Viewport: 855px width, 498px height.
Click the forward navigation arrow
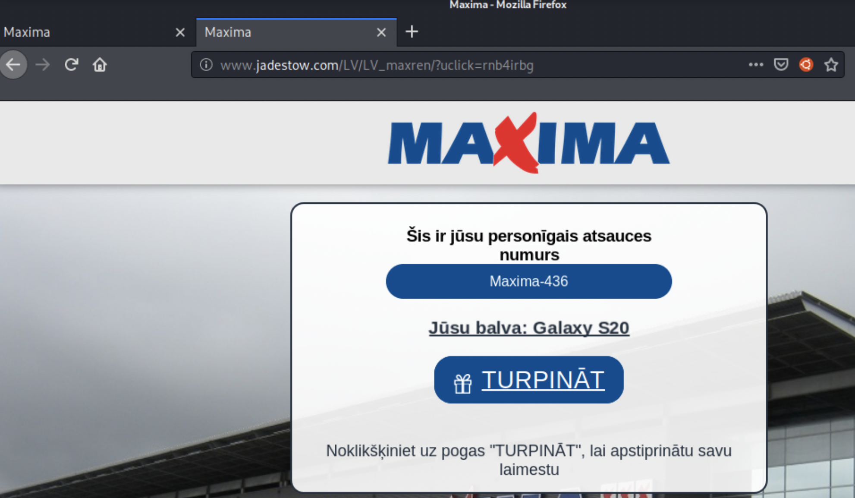pos(42,65)
